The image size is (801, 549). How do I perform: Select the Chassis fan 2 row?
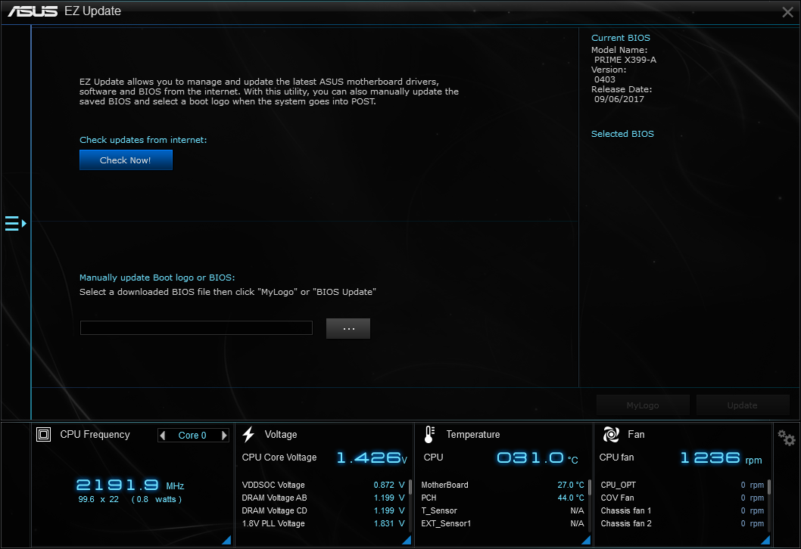pyautogui.click(x=682, y=523)
